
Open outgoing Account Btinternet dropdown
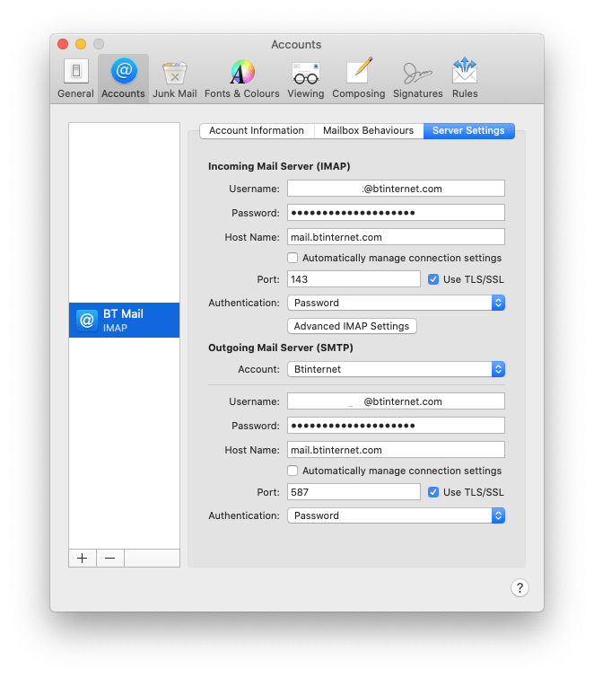tap(396, 369)
